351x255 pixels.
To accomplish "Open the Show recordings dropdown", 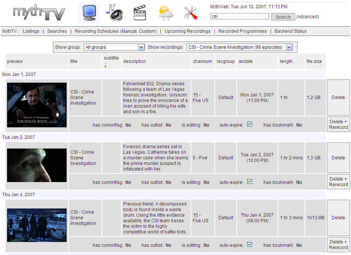I will [x=240, y=47].
